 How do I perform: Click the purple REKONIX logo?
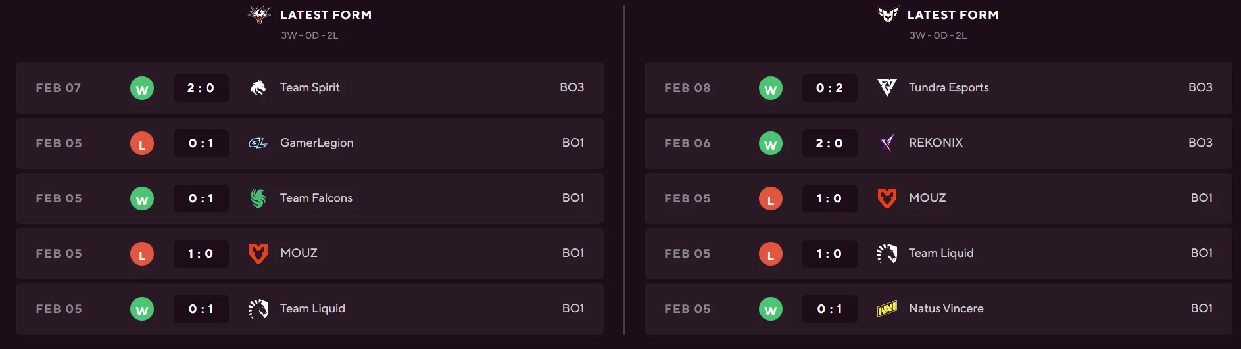tap(887, 143)
